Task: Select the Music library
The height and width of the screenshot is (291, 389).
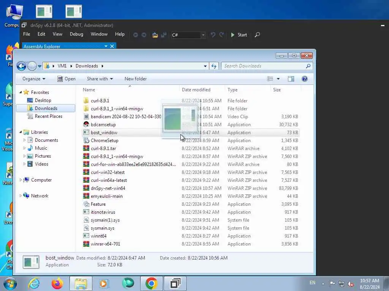Action: point(41,148)
